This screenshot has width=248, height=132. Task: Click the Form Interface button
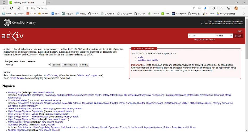pos(70,65)
